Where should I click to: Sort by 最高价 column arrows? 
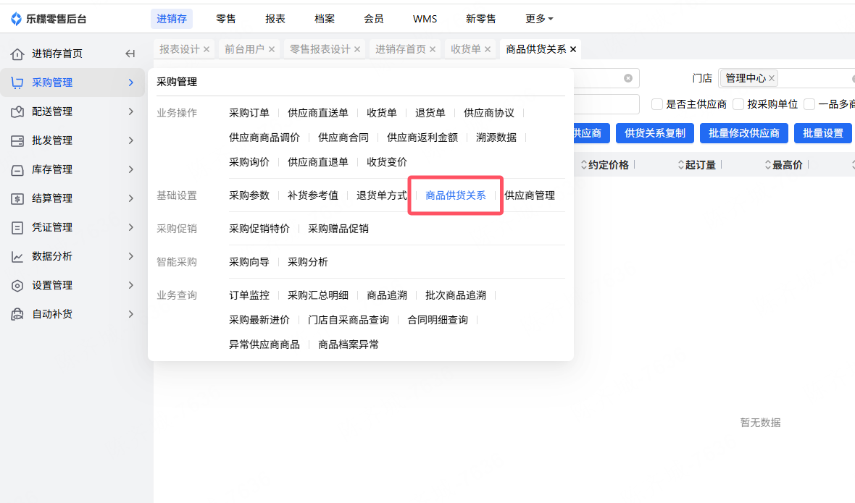(768, 165)
